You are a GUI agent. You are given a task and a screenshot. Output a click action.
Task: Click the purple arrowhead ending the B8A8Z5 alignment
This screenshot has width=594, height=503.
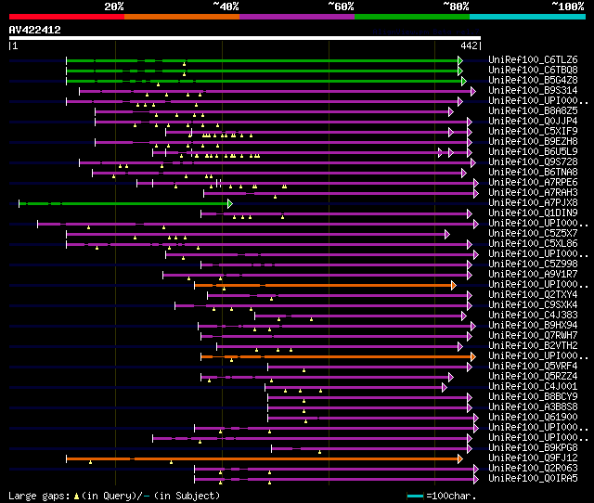coord(451,111)
